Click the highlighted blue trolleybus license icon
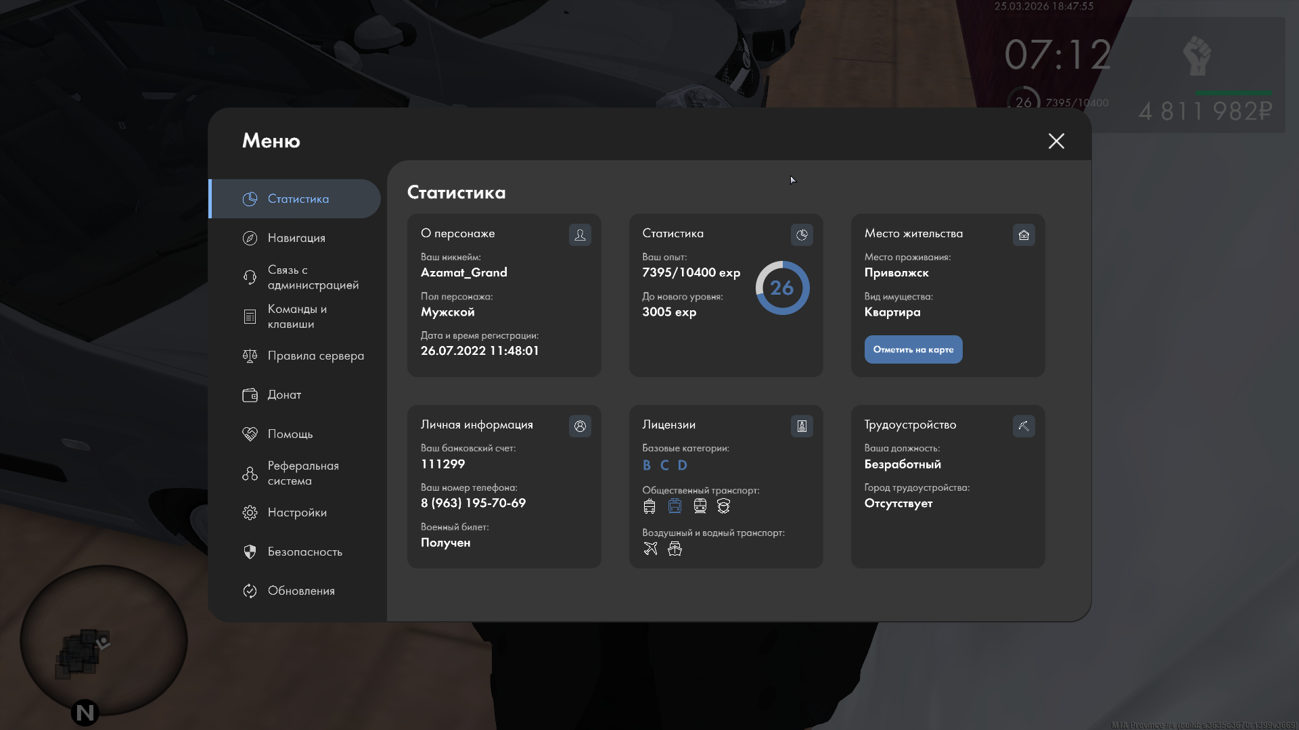 click(675, 506)
